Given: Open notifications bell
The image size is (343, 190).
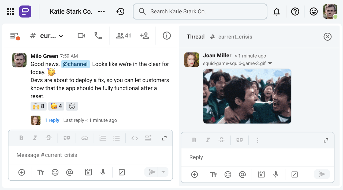Looking at the screenshot, I should tap(277, 12).
